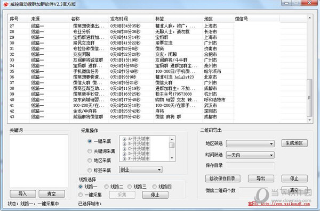The height and width of the screenshot is (211, 320).
Task: Open the 时间筛选 dropdown showing 一天内
Action: pyautogui.click(x=250, y=155)
